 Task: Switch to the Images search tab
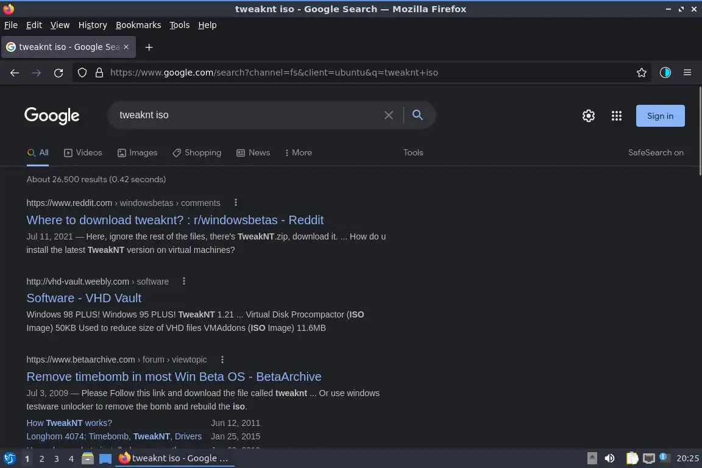tap(138, 153)
